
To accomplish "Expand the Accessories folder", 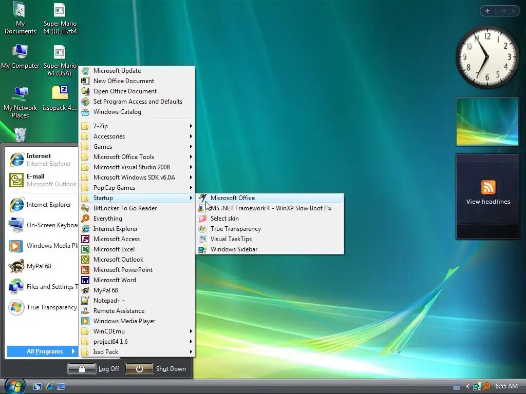I will [137, 136].
